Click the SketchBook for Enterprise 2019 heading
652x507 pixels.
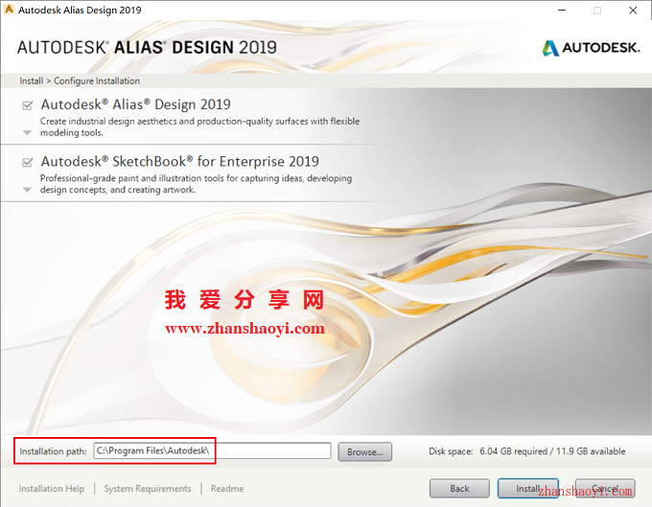179,162
